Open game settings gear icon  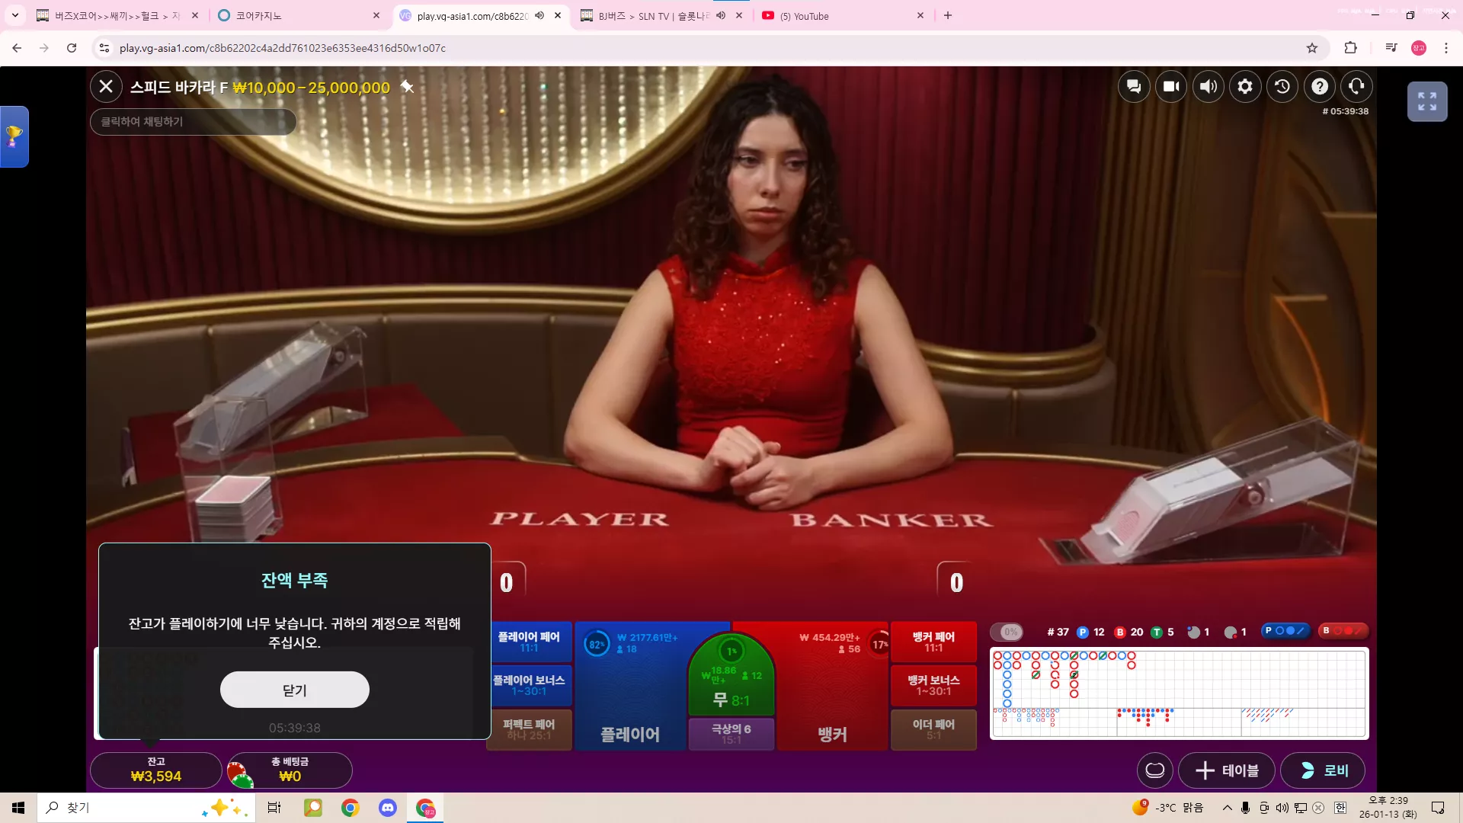pyautogui.click(x=1245, y=87)
